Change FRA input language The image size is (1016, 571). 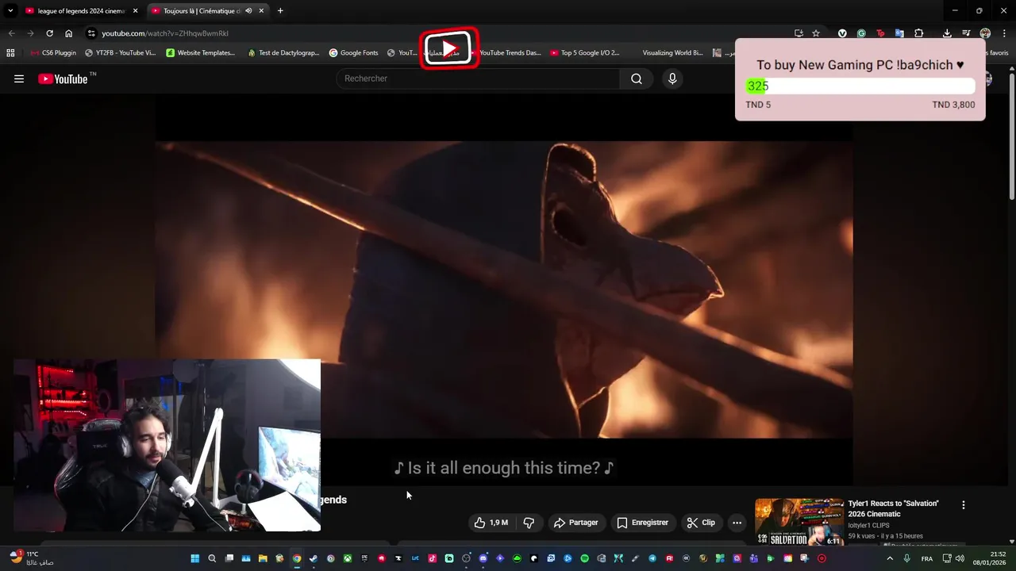coord(926,558)
